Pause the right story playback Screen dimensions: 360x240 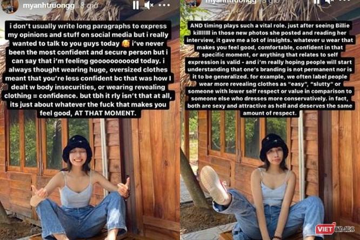click(x=317, y=2)
